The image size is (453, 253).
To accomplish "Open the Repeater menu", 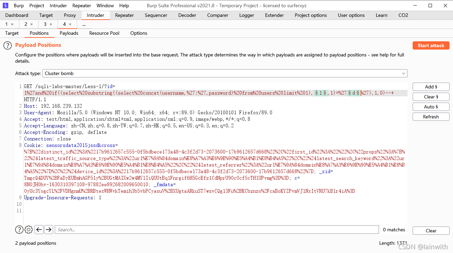I will click(x=82, y=6).
